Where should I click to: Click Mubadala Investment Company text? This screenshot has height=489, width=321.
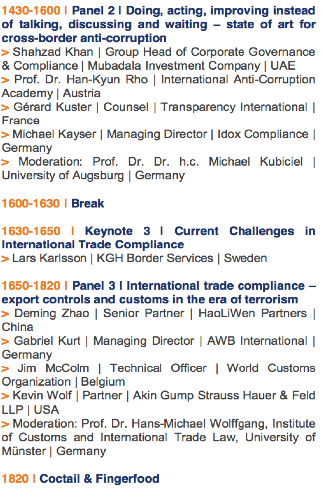point(174,66)
